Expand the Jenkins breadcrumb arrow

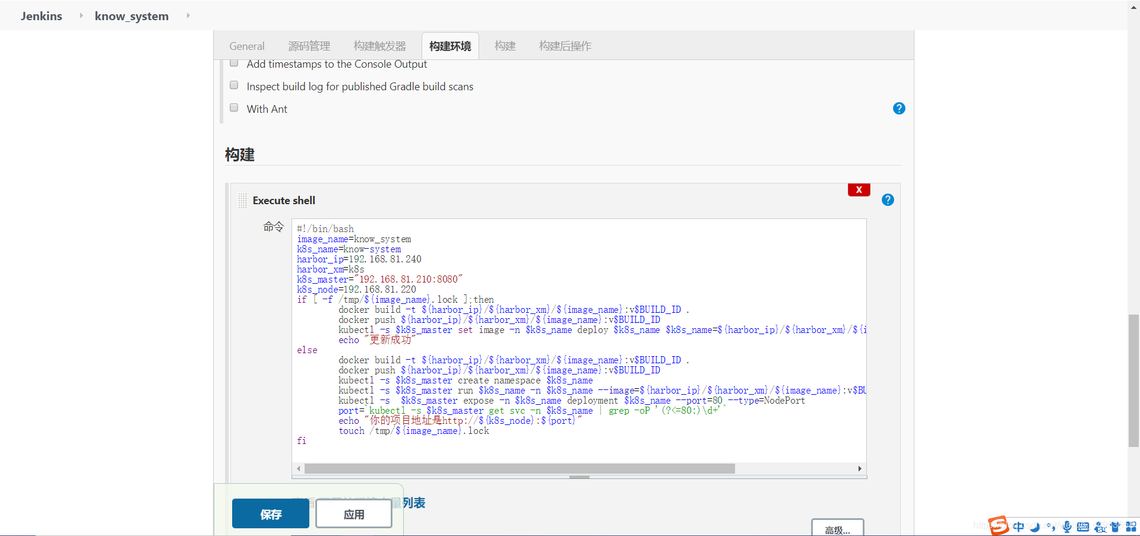(81, 15)
